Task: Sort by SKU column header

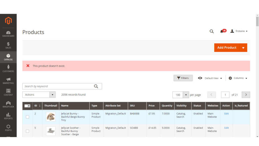Action: 137,106
